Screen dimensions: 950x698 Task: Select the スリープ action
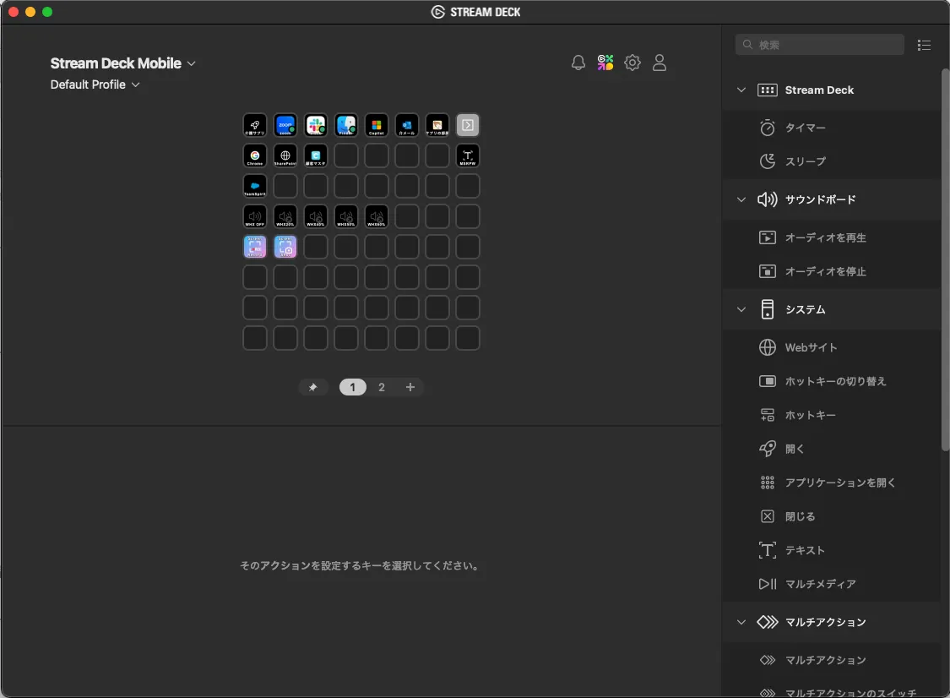[x=832, y=161]
